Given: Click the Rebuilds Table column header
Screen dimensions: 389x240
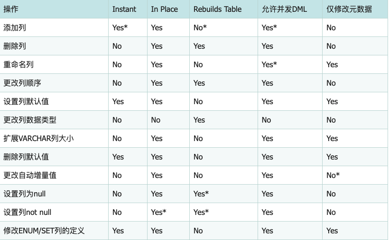Looking at the screenshot, I should [x=217, y=9].
